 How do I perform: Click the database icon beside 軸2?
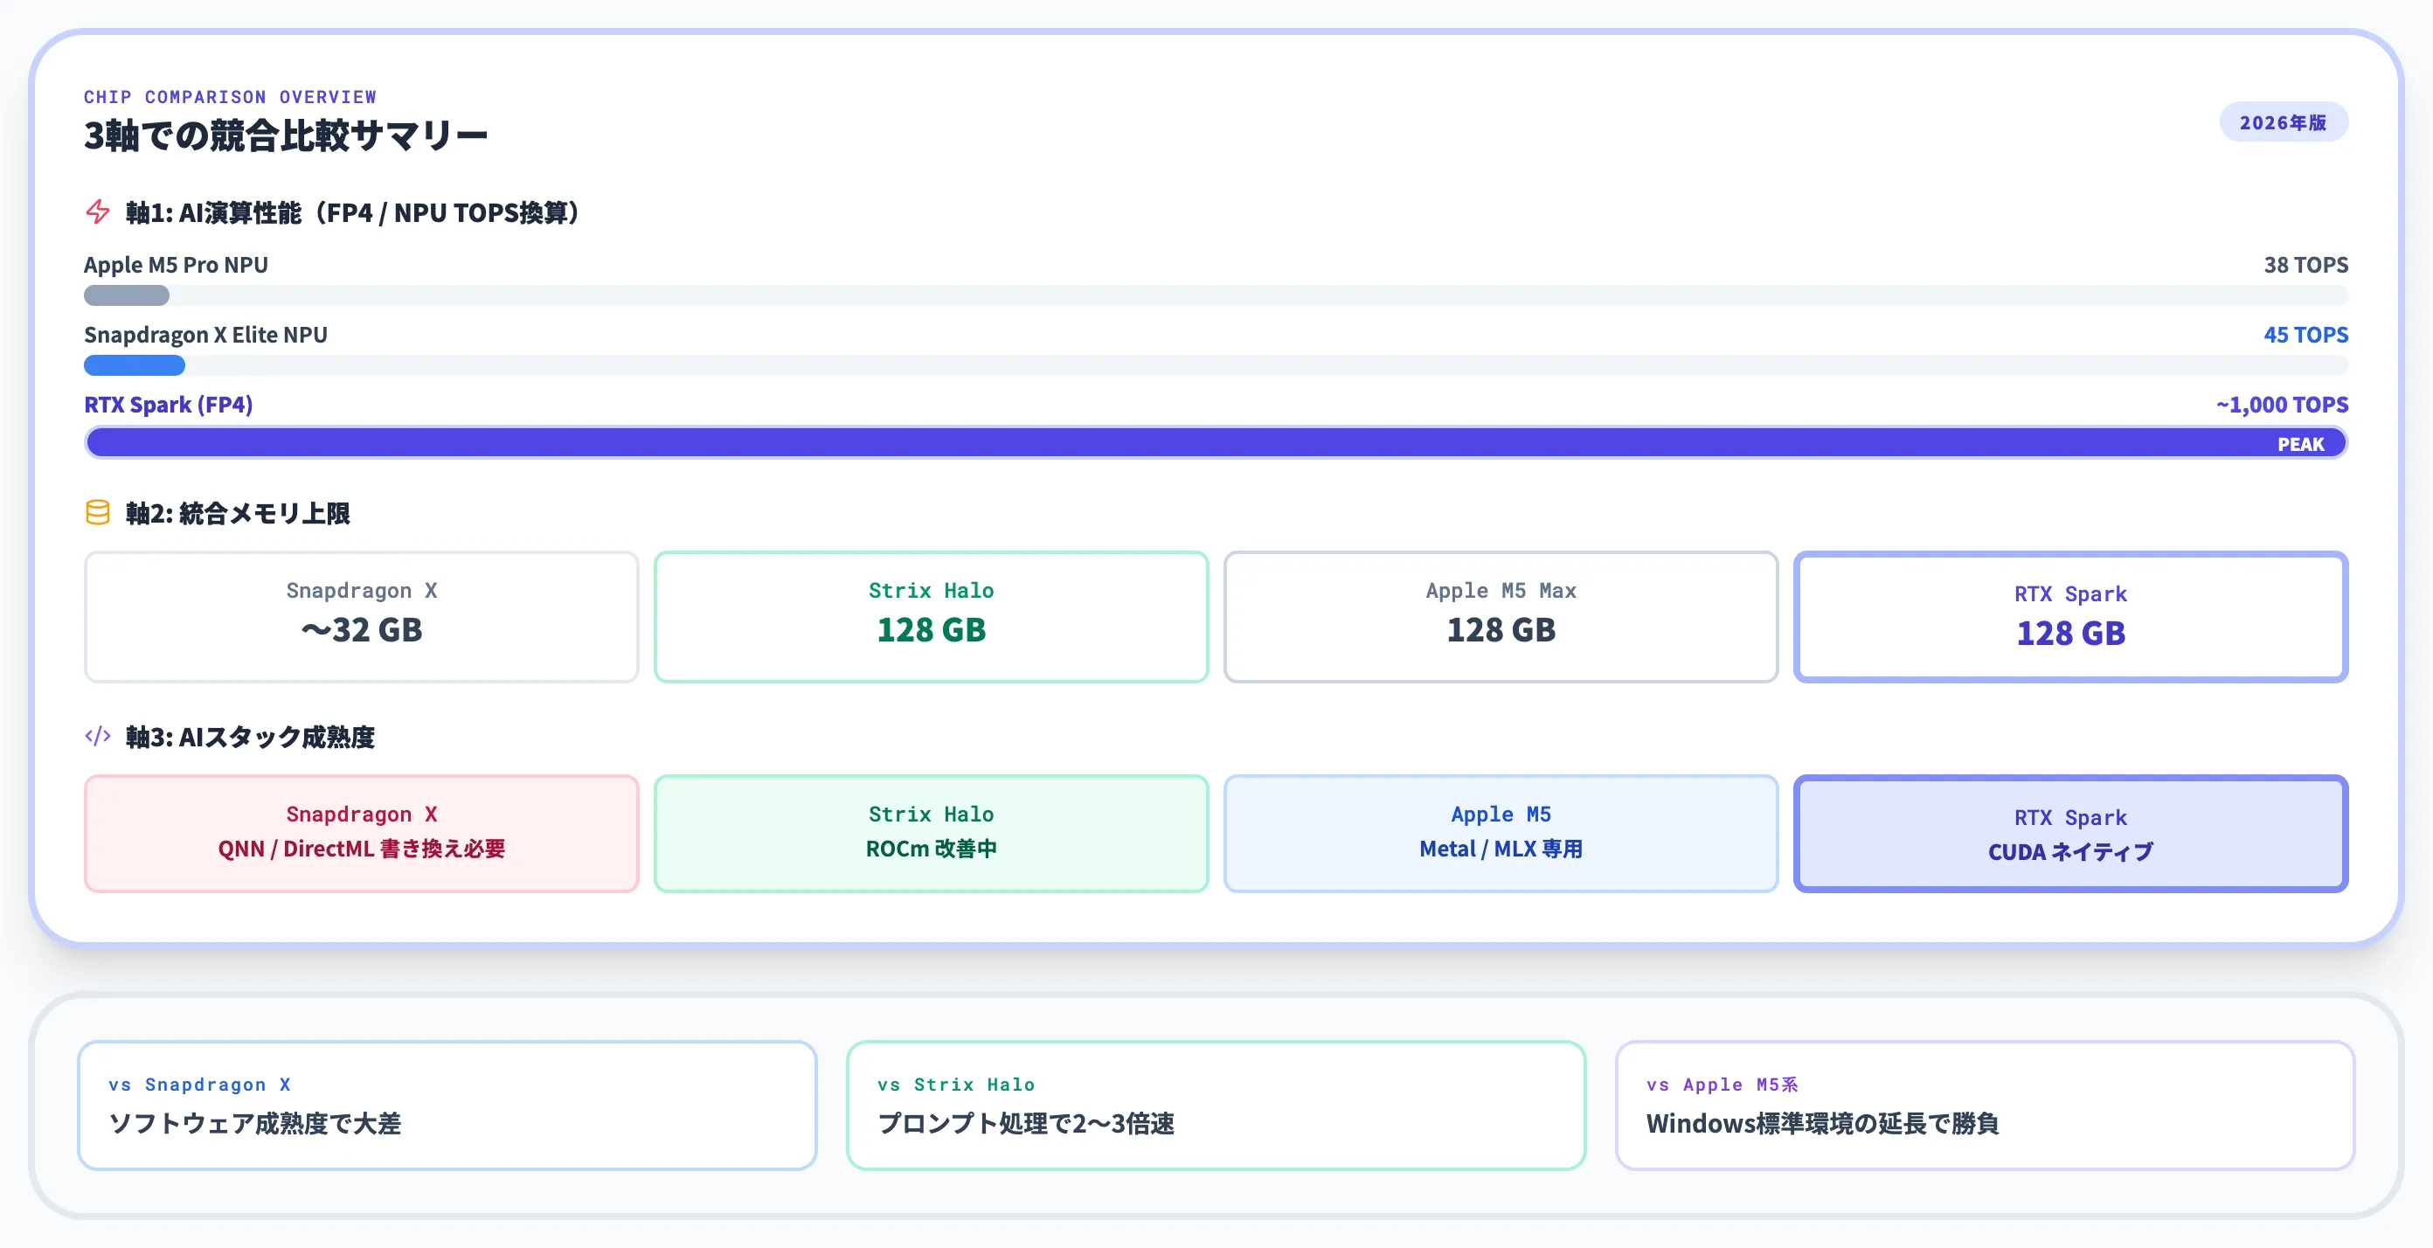(97, 512)
